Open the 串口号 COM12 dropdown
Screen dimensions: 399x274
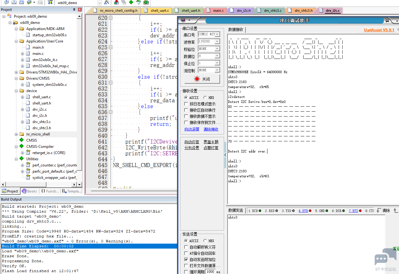(x=218, y=34)
